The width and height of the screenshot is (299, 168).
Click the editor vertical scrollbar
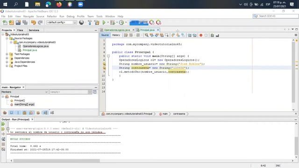tap(293, 72)
